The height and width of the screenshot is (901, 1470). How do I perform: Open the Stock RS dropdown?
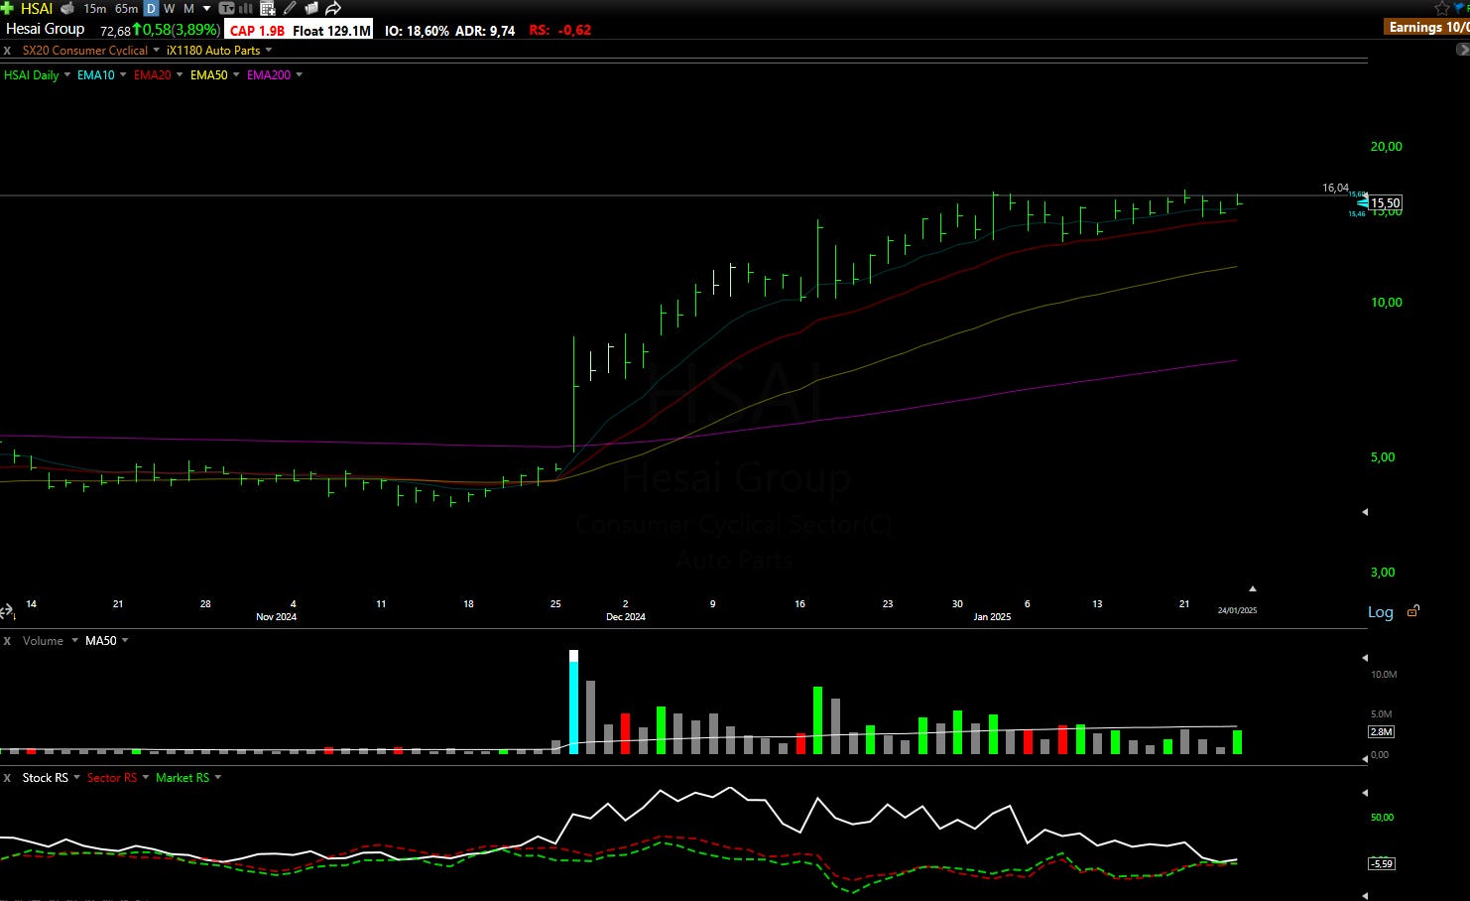point(76,777)
